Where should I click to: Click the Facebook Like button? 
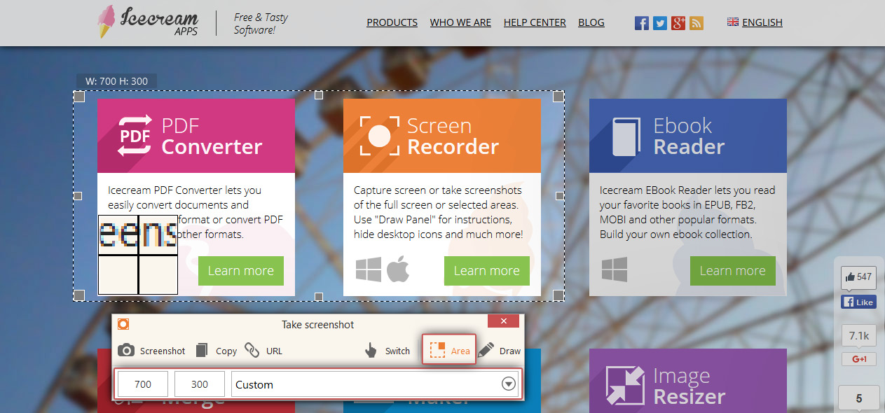point(858,302)
